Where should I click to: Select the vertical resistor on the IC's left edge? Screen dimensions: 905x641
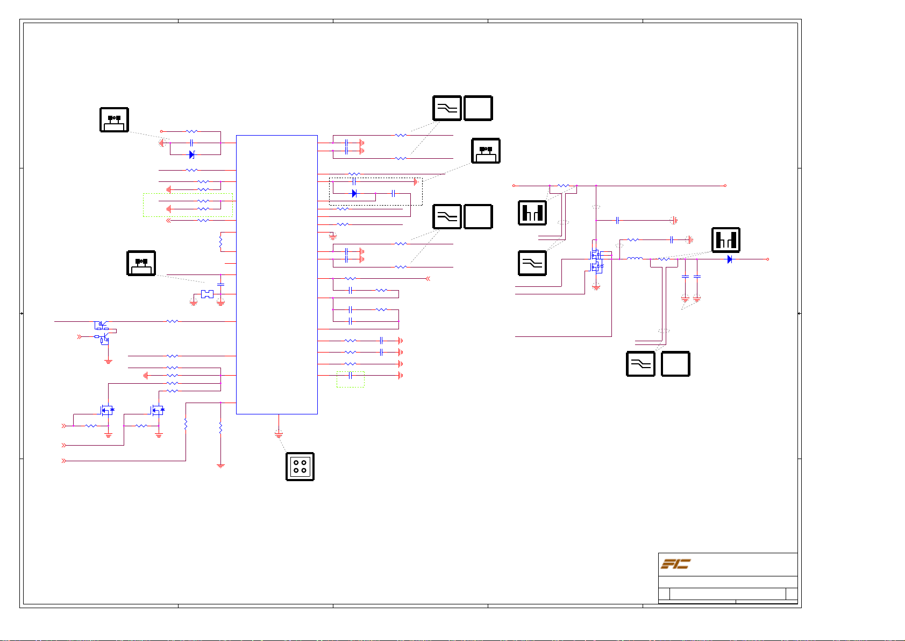[220, 242]
